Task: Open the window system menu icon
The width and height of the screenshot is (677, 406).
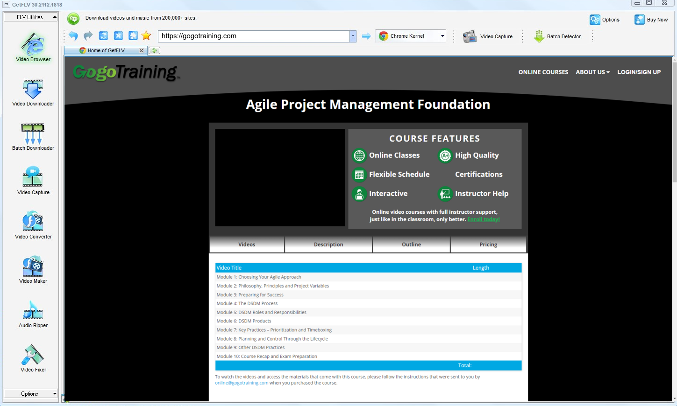Action: point(6,4)
